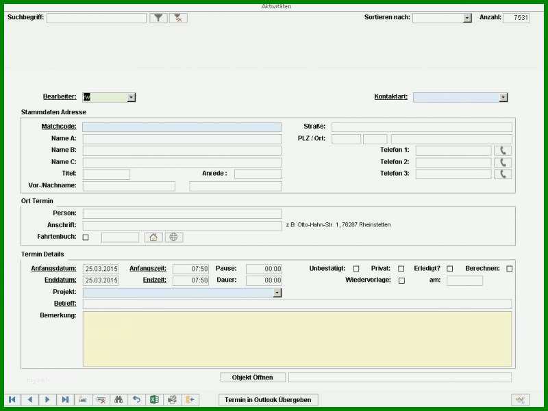Enable the Berechnen checkbox

(x=510, y=269)
